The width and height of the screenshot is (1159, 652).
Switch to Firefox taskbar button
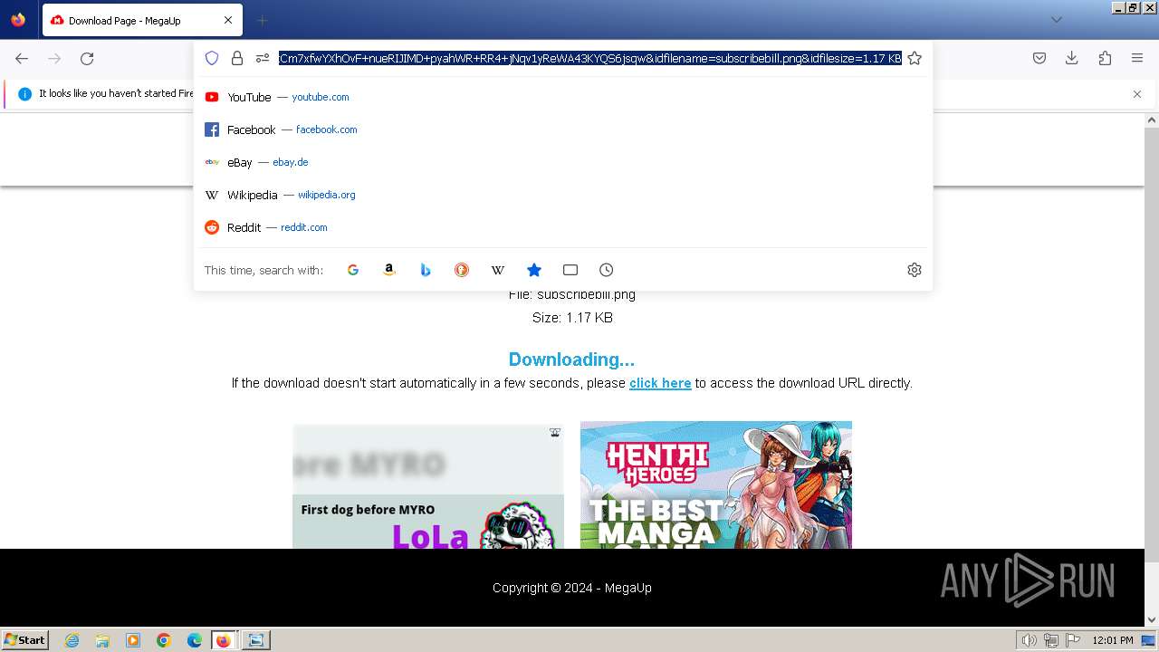(225, 640)
